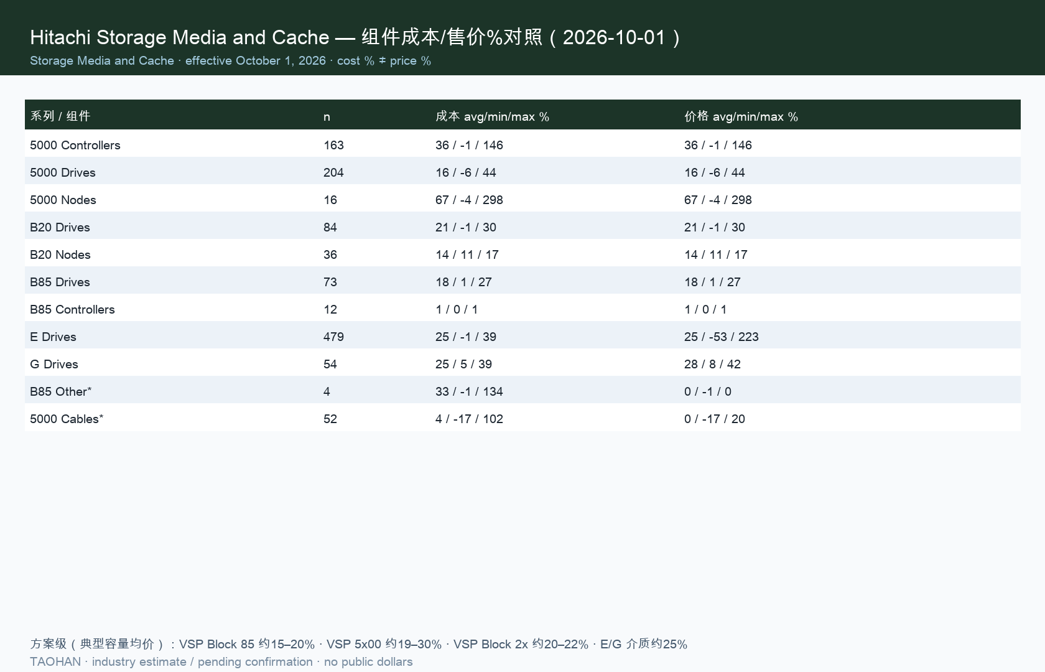Image resolution: width=1045 pixels, height=672 pixels.
Task: Click the '系列 / 组件' column header
Action: point(60,116)
